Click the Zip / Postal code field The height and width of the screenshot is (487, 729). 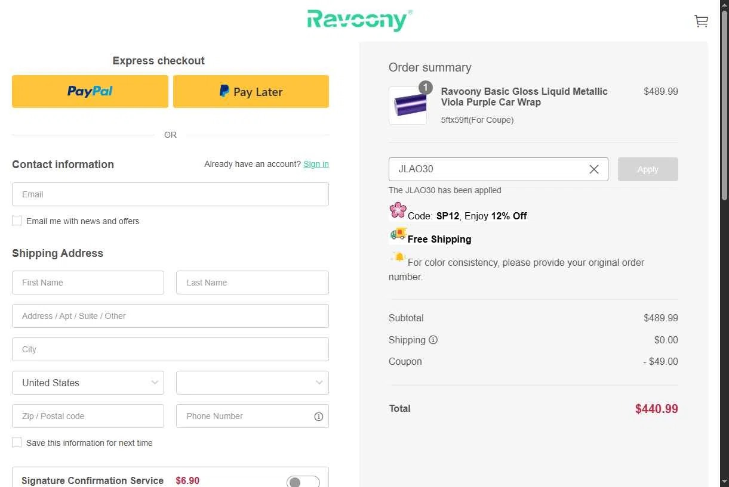(88, 416)
